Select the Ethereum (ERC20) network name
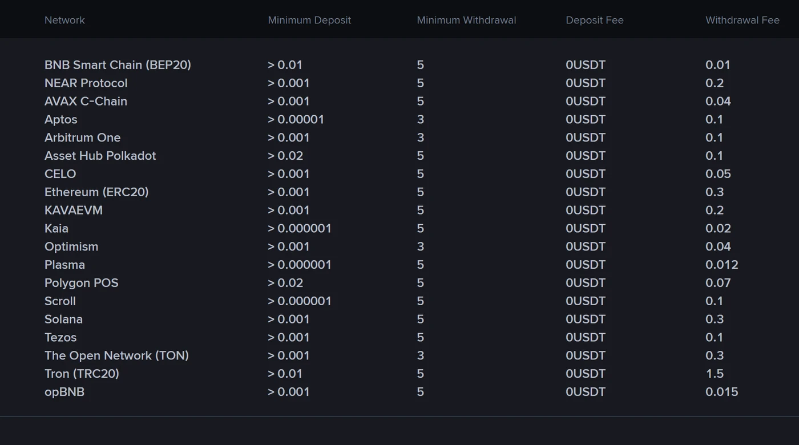Image resolution: width=799 pixels, height=445 pixels. click(x=96, y=192)
